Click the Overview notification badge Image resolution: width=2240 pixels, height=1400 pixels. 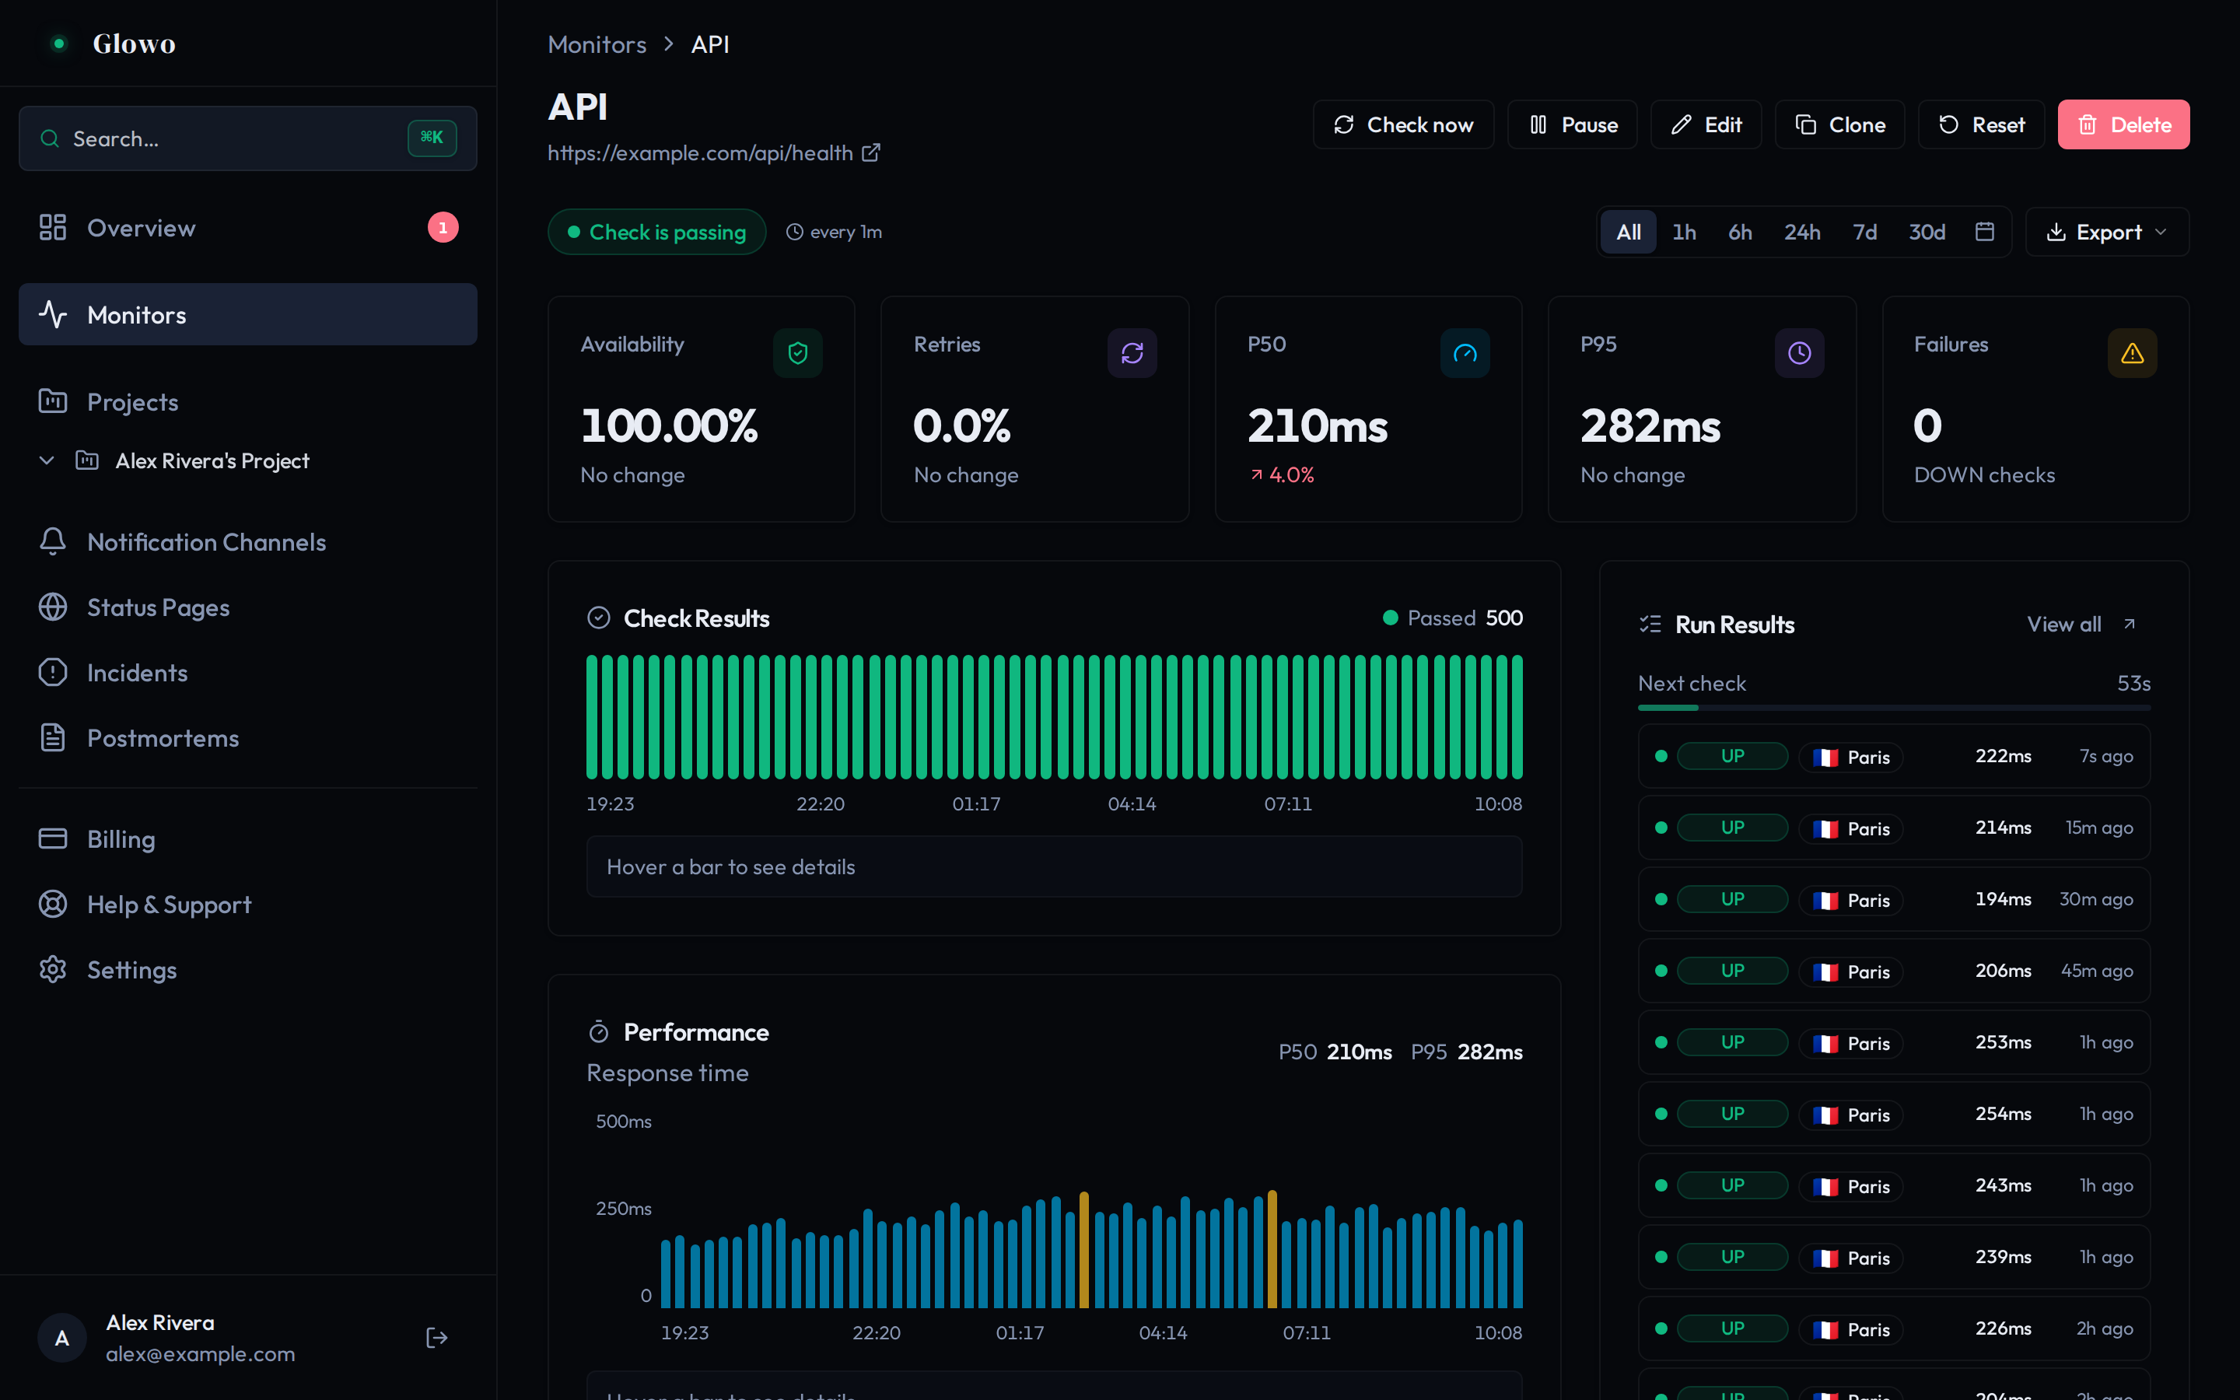click(443, 228)
